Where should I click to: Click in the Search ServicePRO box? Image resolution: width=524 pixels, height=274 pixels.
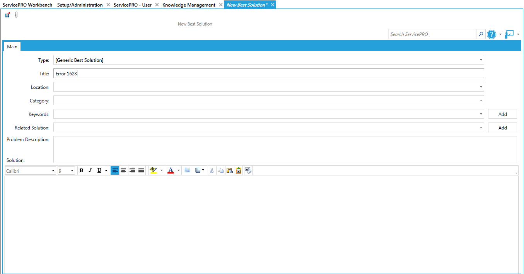432,34
